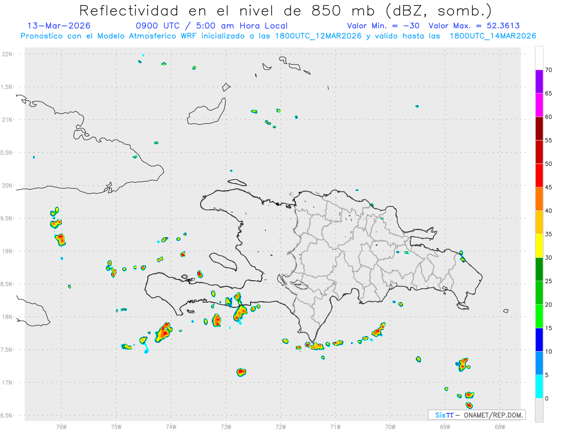The image size is (561, 433).
Task: Click the colorbar value "60"
Action: point(549,117)
